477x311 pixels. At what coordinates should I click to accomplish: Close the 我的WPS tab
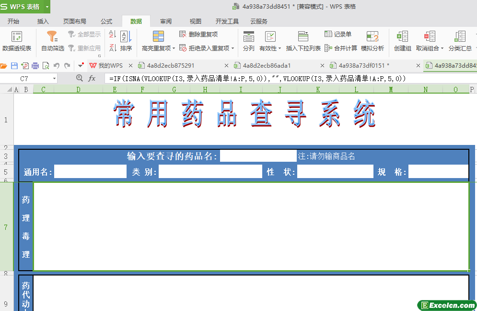click(x=130, y=65)
